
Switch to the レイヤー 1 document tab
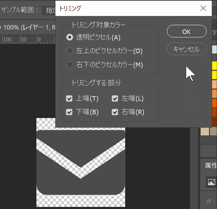coord(28,27)
